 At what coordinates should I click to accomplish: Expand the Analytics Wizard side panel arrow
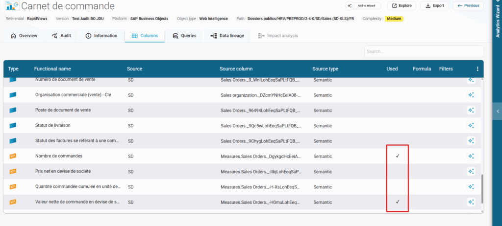(498, 112)
